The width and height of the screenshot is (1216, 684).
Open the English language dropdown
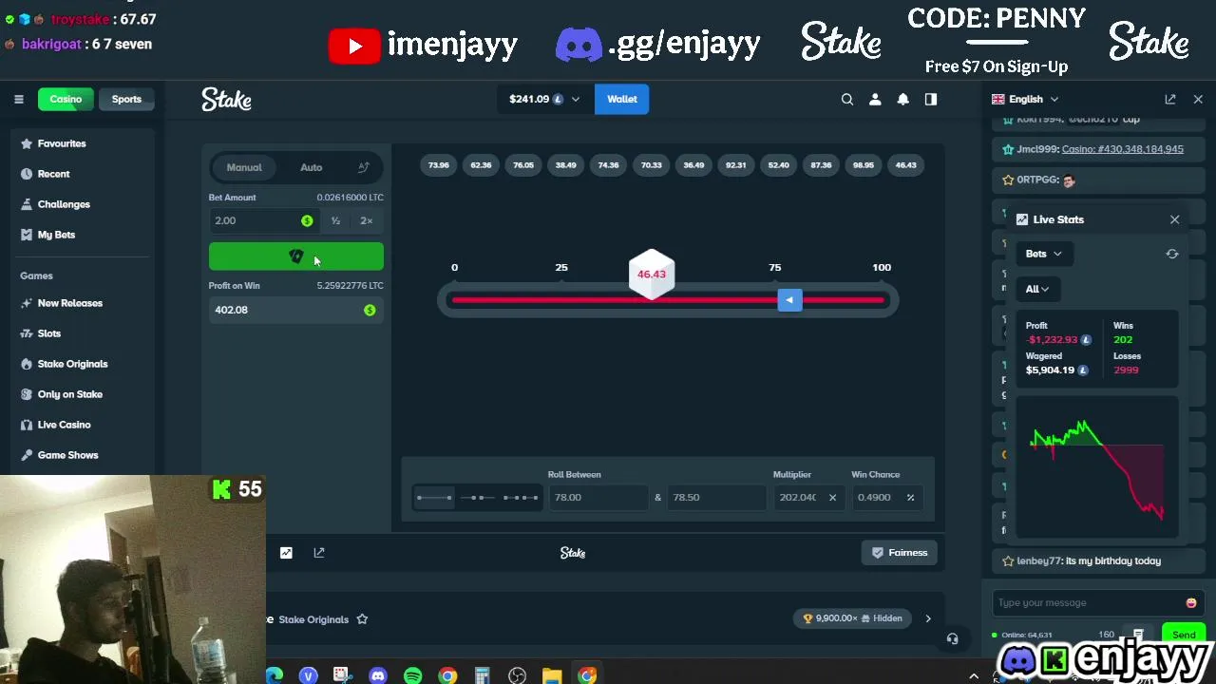[x=1025, y=99]
